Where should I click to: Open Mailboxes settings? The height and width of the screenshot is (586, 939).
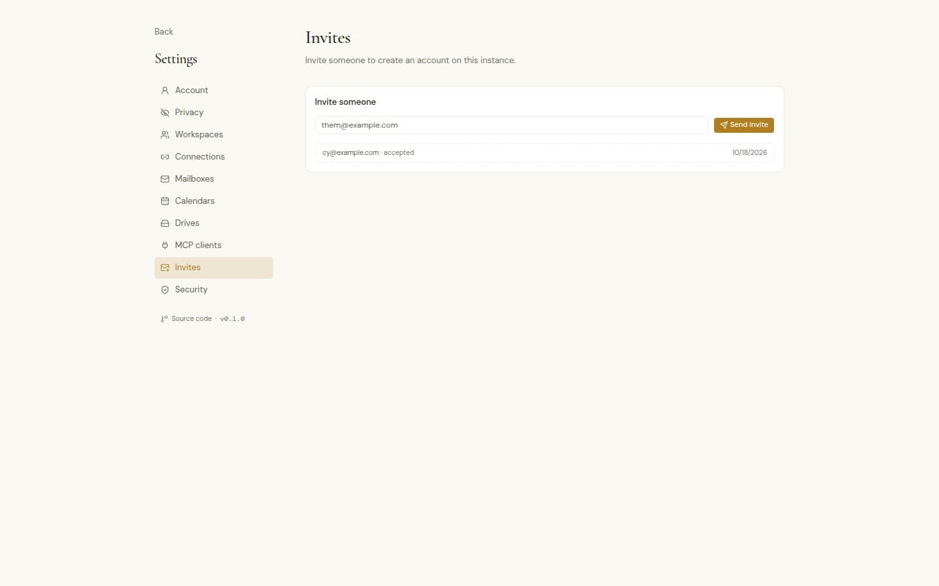tap(214, 179)
